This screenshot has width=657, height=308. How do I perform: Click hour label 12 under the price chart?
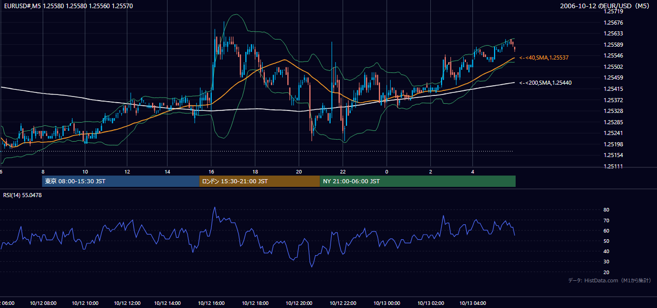pos(127,171)
